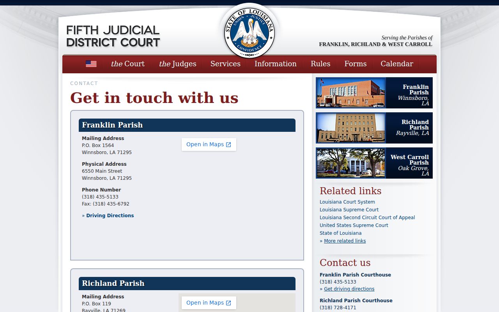499x312 pixels.
Task: Click the fax number (318) 435-6792
Action: coord(111,204)
